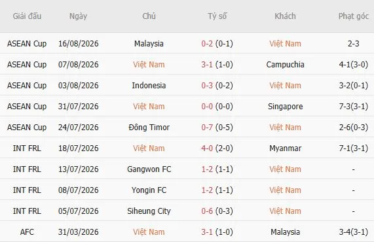Click the 0-6 score versus Siheung City
This screenshot has height=242, width=374.
pyautogui.click(x=207, y=211)
